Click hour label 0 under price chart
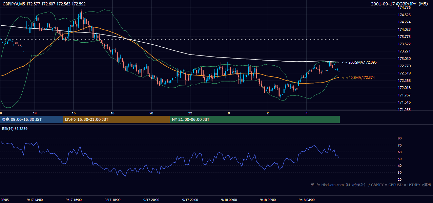The width and height of the screenshot is (433, 203). 229,113
